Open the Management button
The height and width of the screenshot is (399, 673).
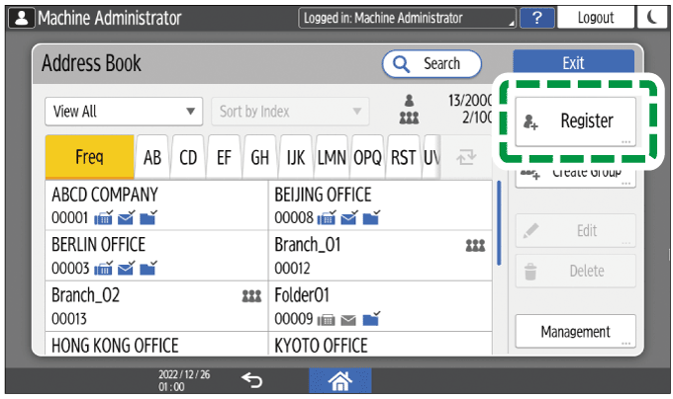click(575, 332)
